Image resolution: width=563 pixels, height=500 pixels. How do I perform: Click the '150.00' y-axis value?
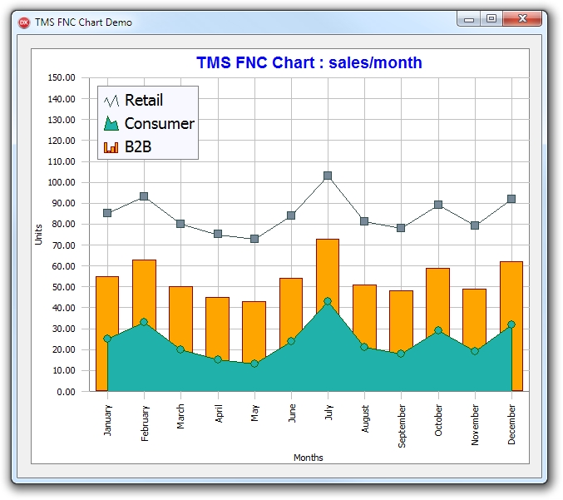coord(62,77)
